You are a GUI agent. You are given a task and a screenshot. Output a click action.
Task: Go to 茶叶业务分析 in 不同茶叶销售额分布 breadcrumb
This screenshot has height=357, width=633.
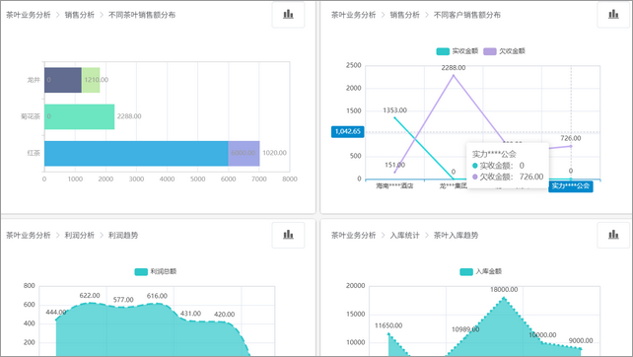point(29,15)
